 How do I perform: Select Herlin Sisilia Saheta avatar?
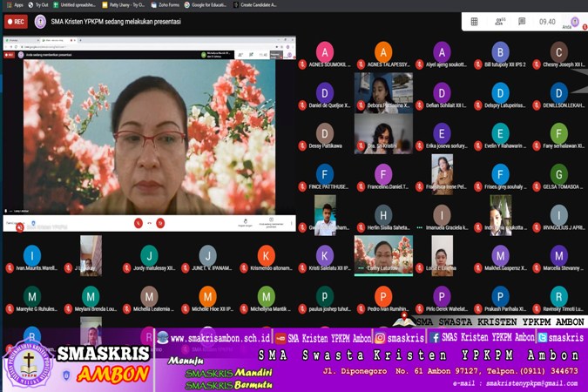(x=383, y=215)
